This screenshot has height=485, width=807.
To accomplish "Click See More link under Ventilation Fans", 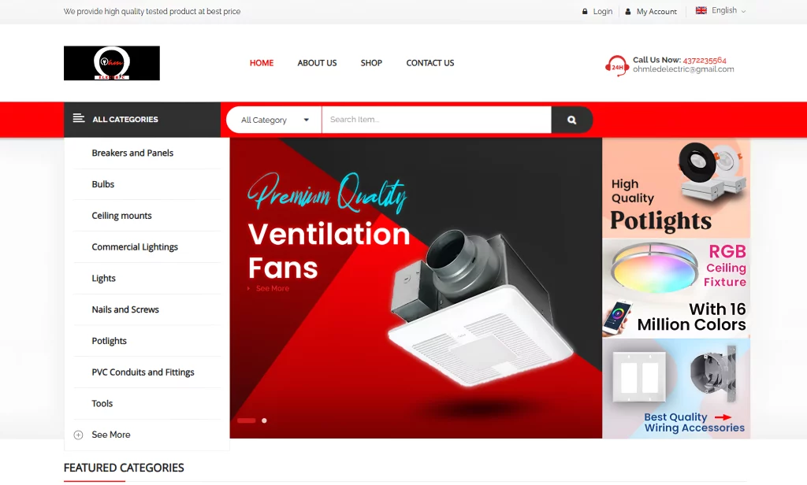I will coord(272,289).
